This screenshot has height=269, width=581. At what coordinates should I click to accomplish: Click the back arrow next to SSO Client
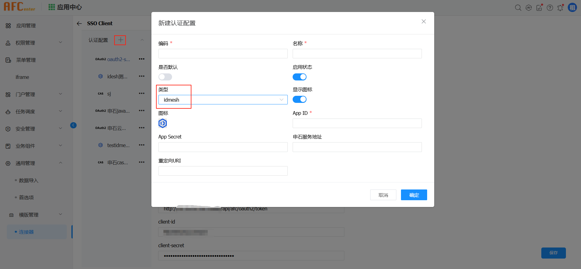pyautogui.click(x=79, y=24)
